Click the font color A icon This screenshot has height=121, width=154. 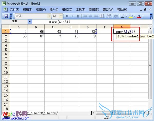(x=139, y=16)
